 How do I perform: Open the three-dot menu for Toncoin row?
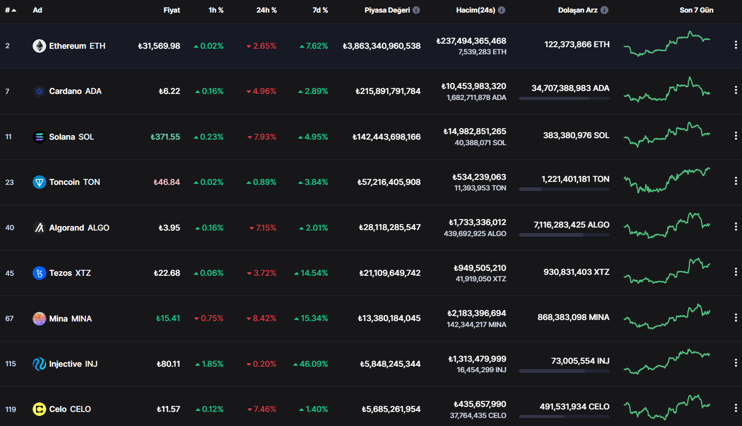[736, 181]
